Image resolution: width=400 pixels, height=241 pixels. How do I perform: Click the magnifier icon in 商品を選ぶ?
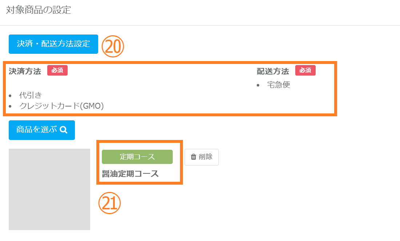coord(64,130)
